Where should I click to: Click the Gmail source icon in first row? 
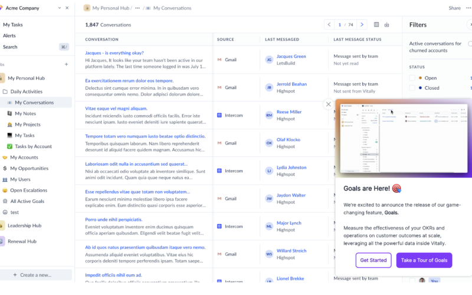(x=219, y=60)
